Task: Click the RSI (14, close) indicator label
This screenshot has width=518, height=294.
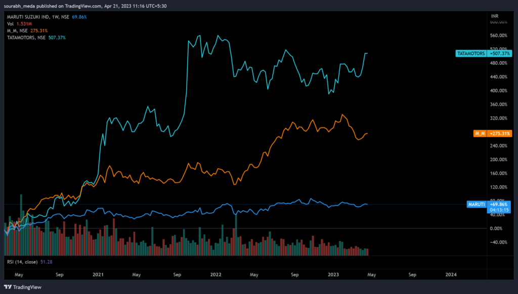Action: [22, 262]
